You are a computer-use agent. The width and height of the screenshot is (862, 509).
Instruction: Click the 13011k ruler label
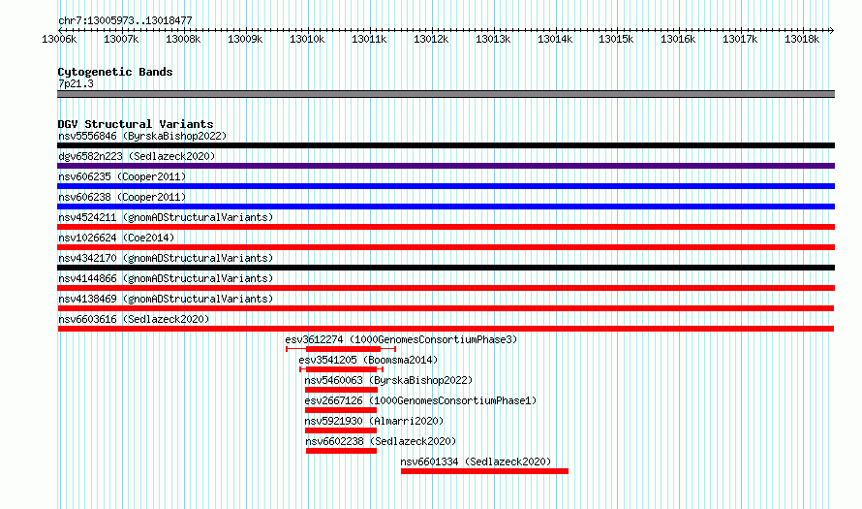point(369,40)
